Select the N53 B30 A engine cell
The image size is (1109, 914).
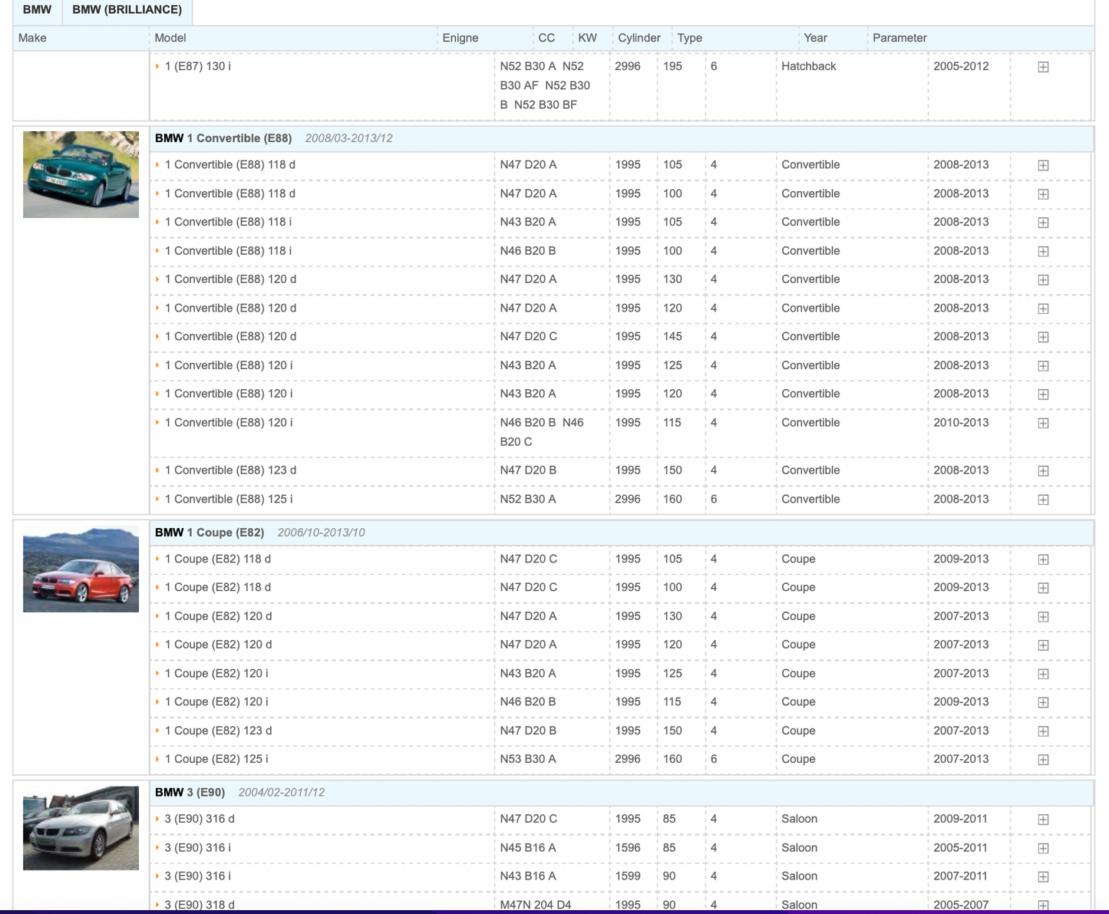point(528,759)
